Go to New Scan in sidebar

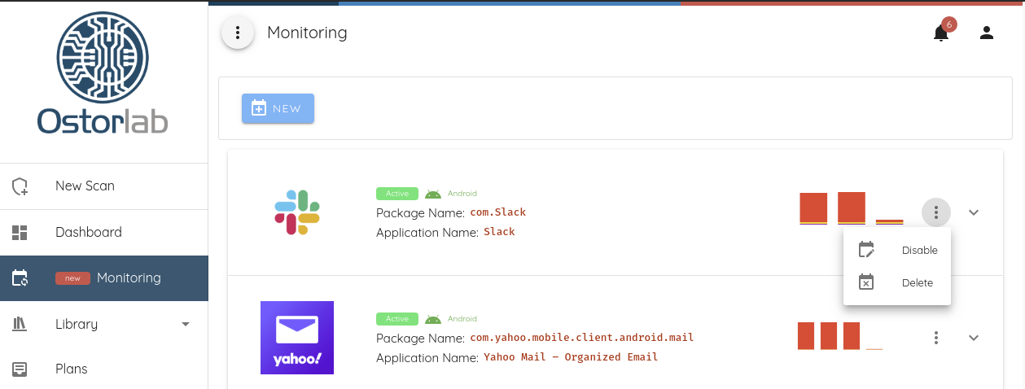(104, 186)
